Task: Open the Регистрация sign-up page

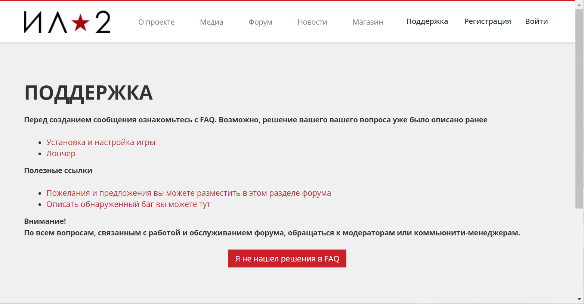Action: click(488, 21)
